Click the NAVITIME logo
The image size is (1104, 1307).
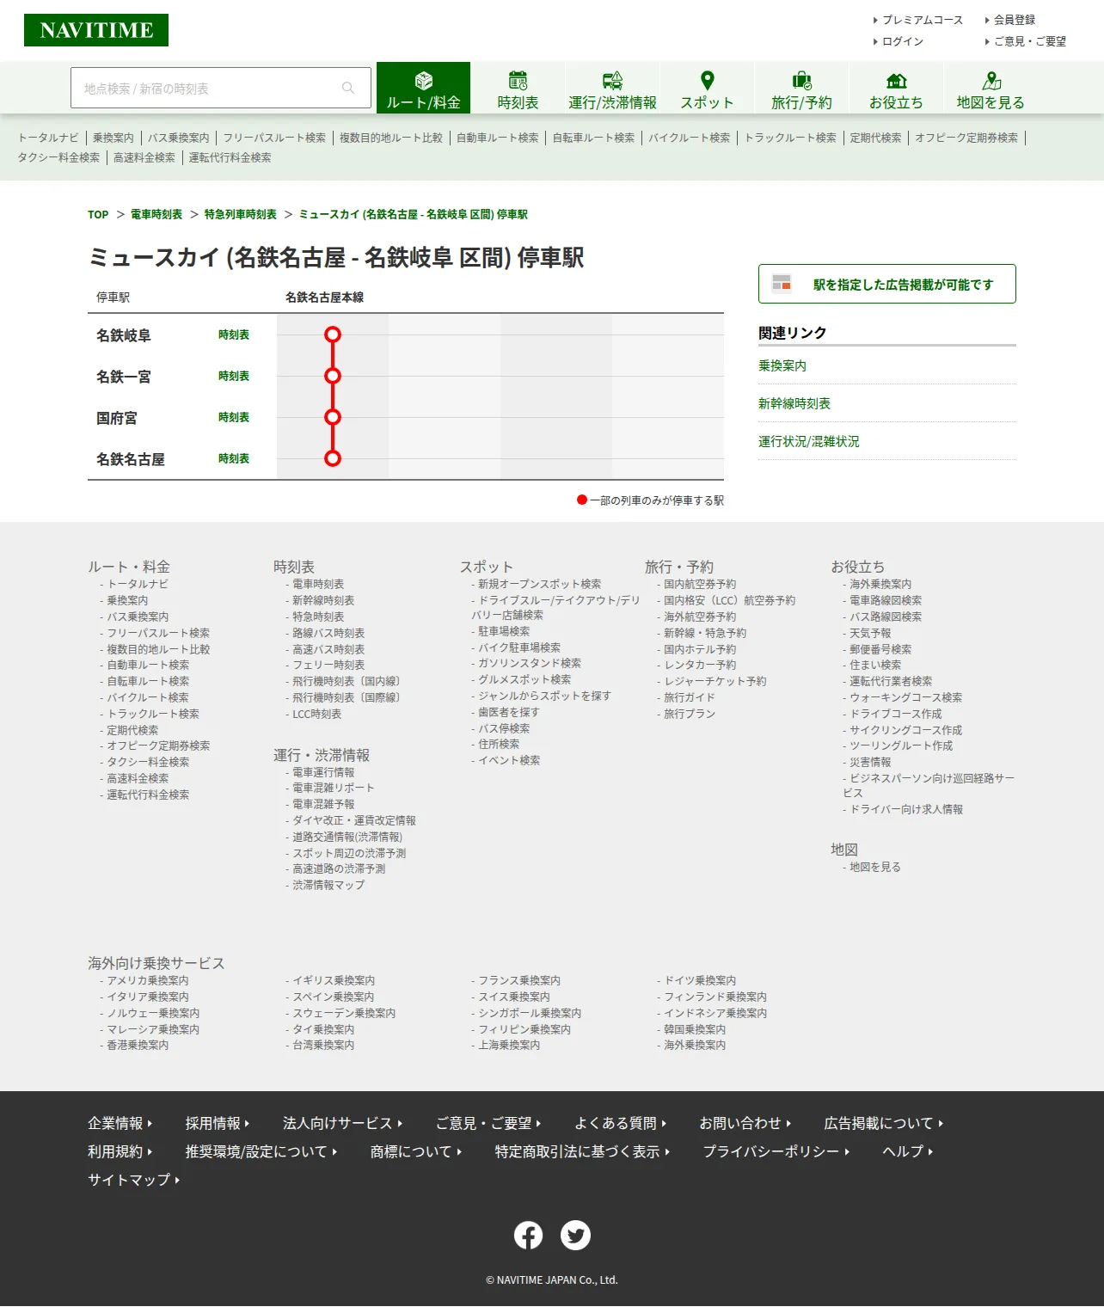[x=96, y=30]
